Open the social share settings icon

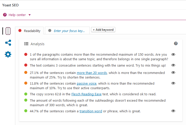[x=8, y=43]
